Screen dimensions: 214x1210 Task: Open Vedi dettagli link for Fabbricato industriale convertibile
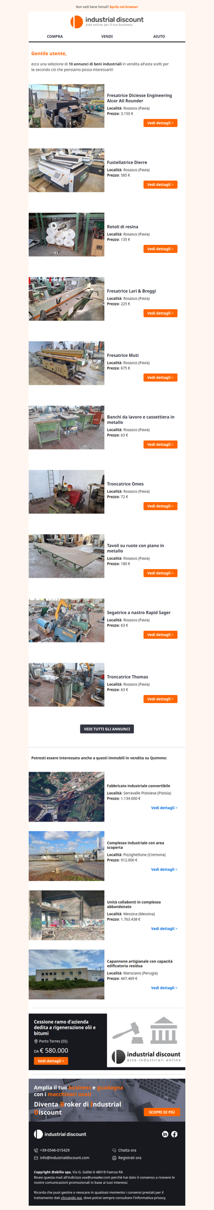(x=164, y=808)
